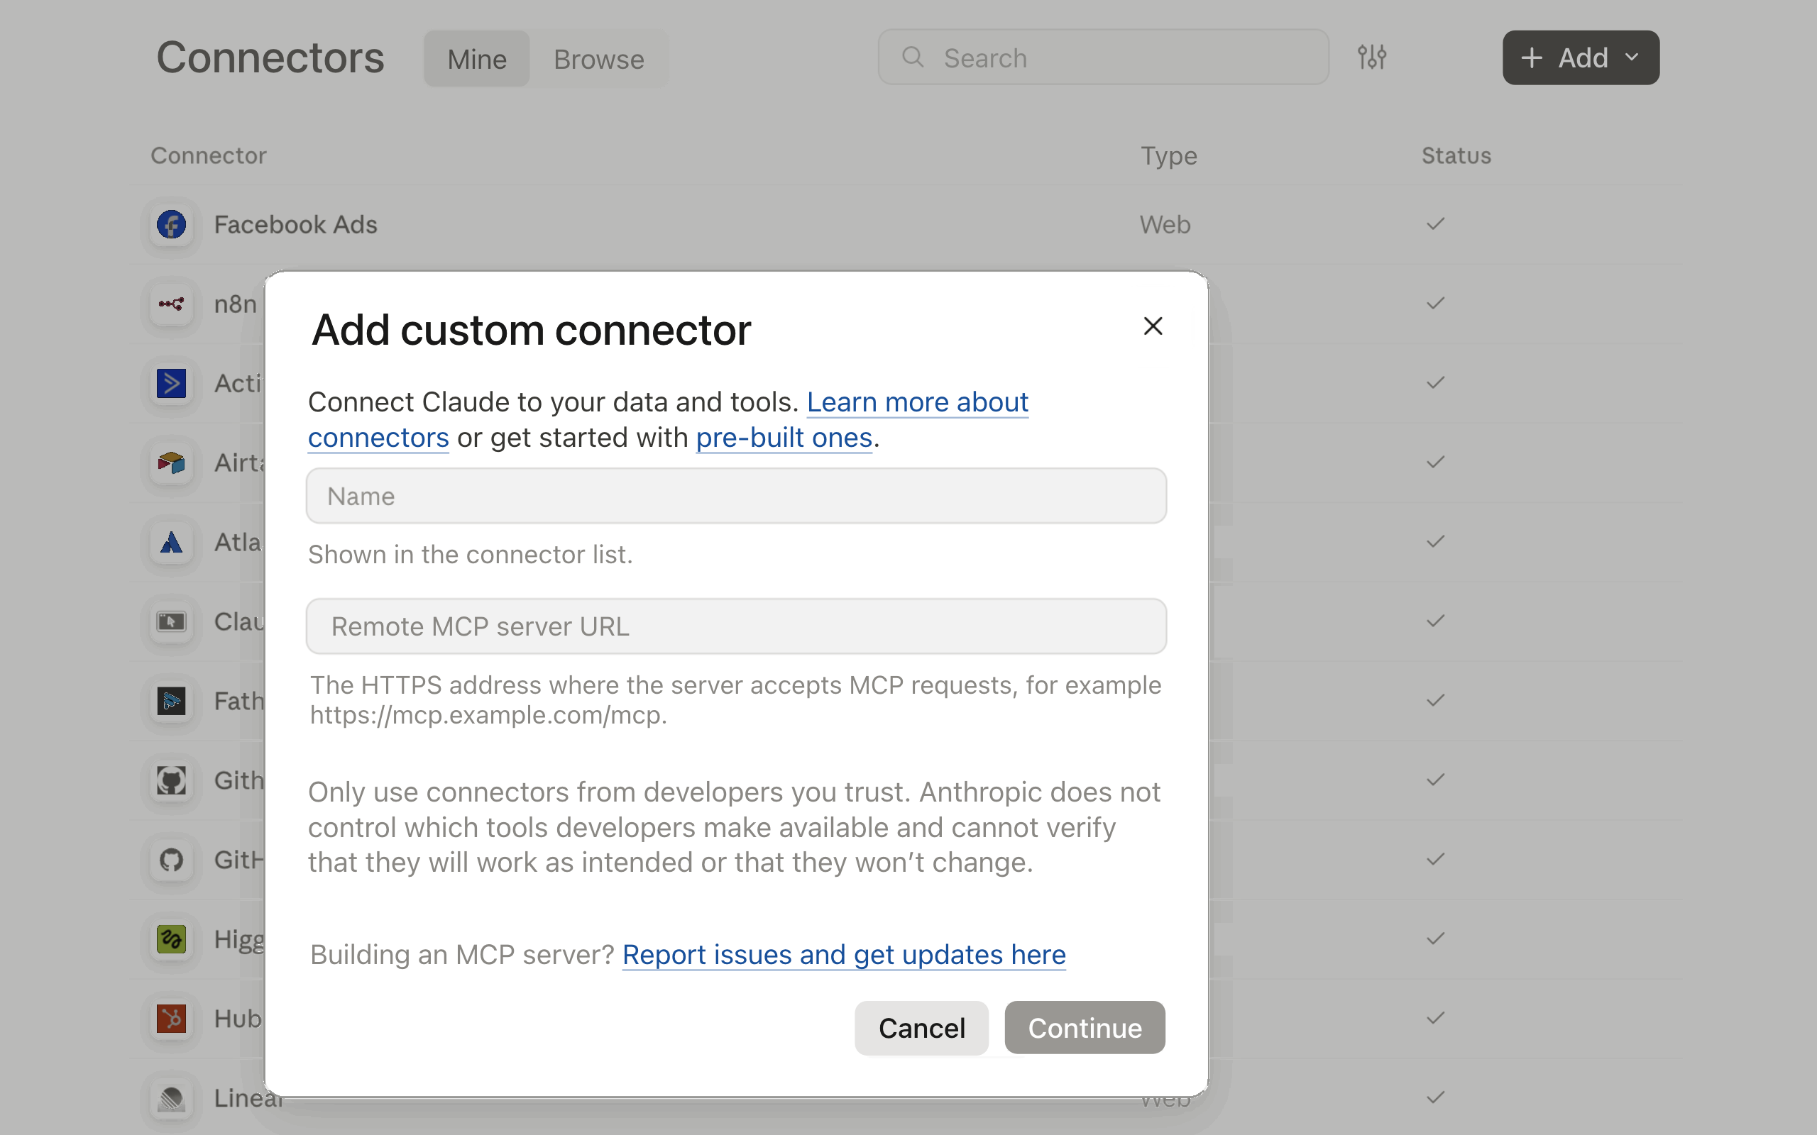This screenshot has width=1817, height=1135.
Task: Click the Status column header
Action: pyautogui.click(x=1456, y=155)
